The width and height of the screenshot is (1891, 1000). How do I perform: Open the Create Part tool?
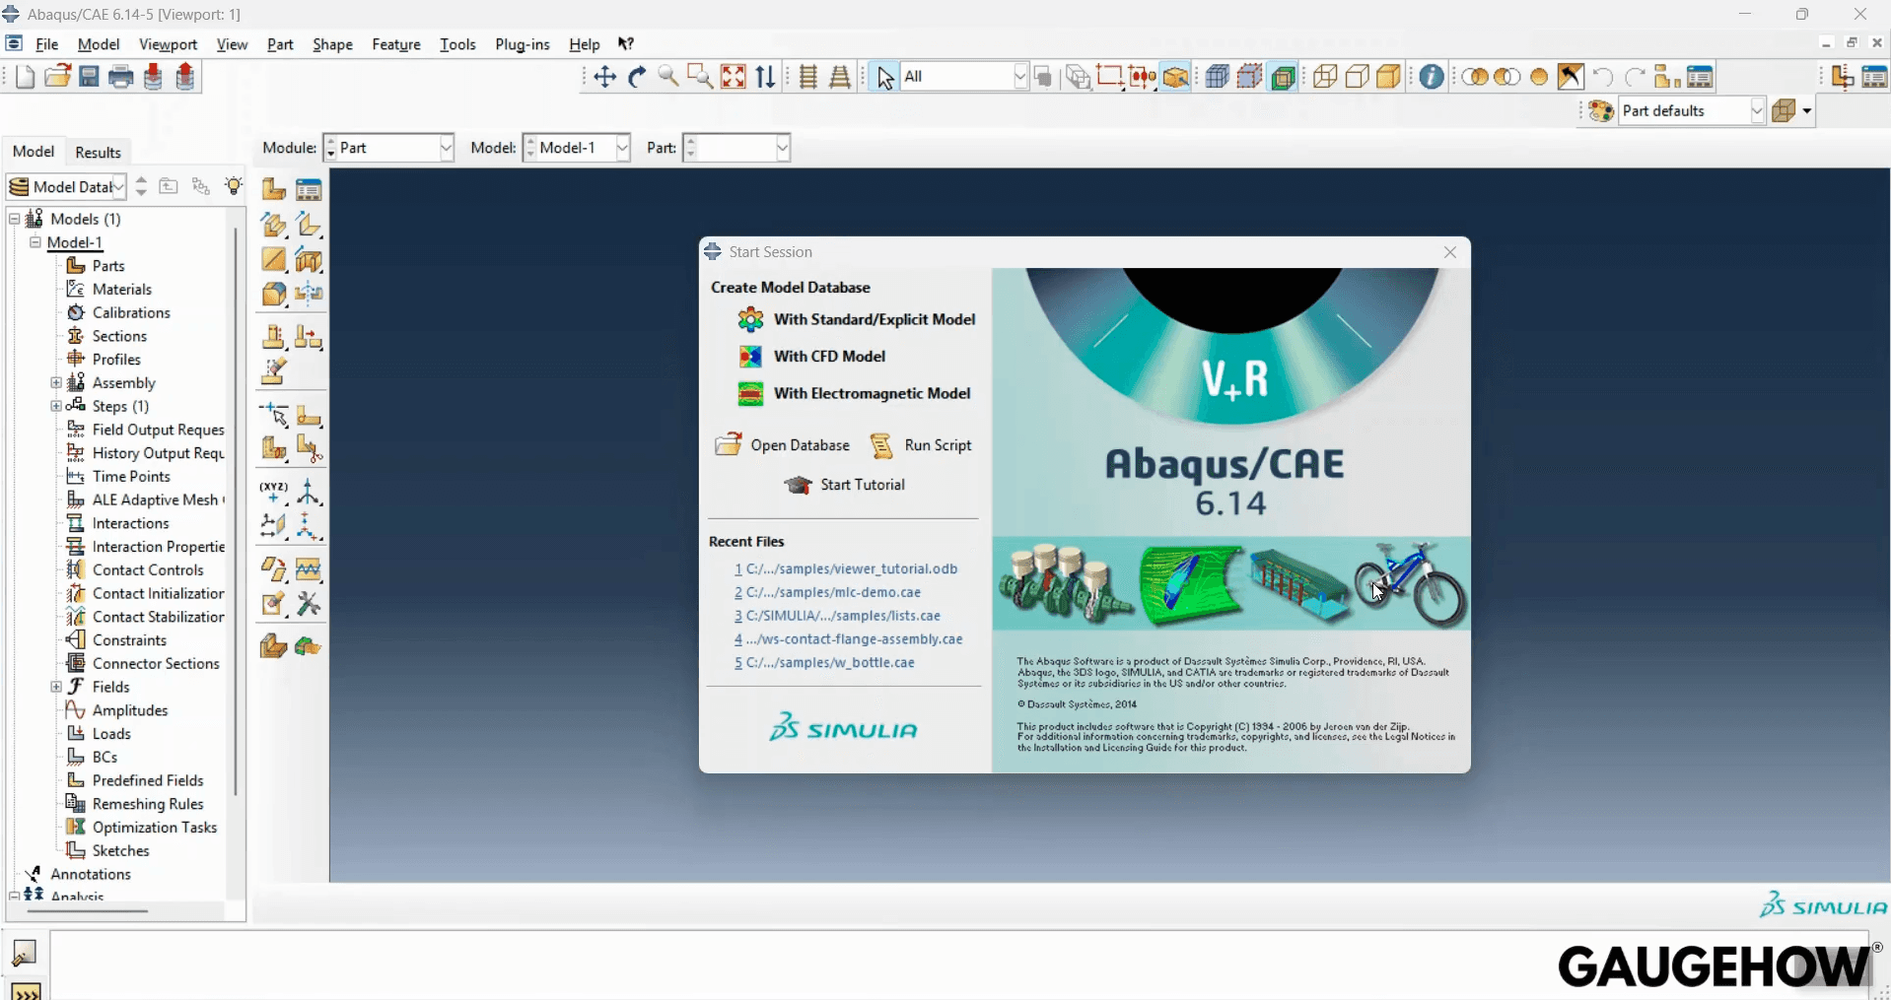tap(273, 189)
